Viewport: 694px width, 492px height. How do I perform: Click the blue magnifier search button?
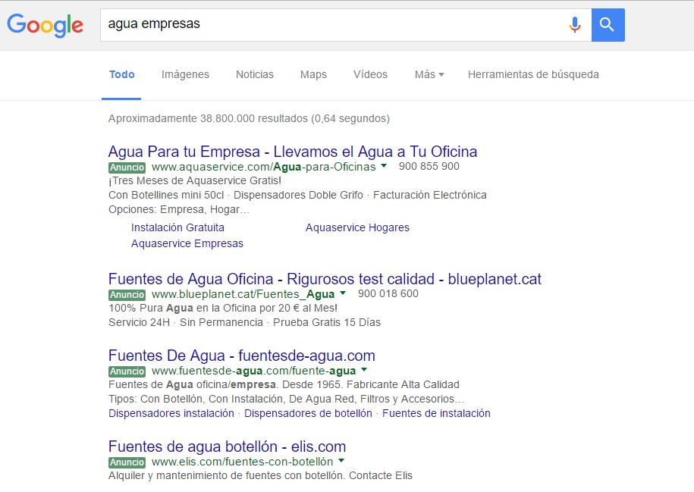point(608,25)
